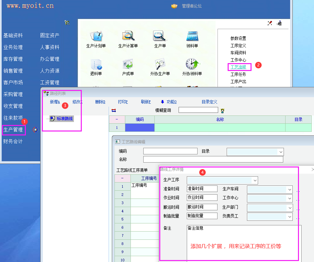Screen dimensions: 314x262
Task: Click the 生产单 magnifier icon
Action: (x=160, y=36)
